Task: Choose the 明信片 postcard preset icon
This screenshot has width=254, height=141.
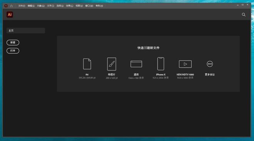Action: point(112,64)
